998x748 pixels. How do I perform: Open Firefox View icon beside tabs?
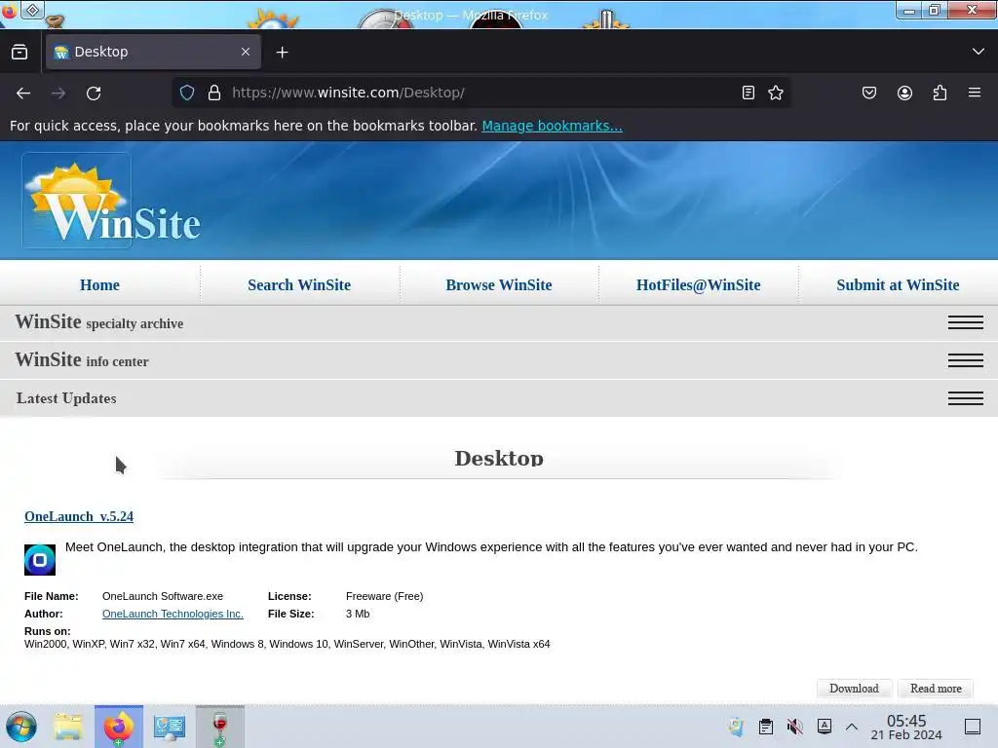click(x=19, y=53)
